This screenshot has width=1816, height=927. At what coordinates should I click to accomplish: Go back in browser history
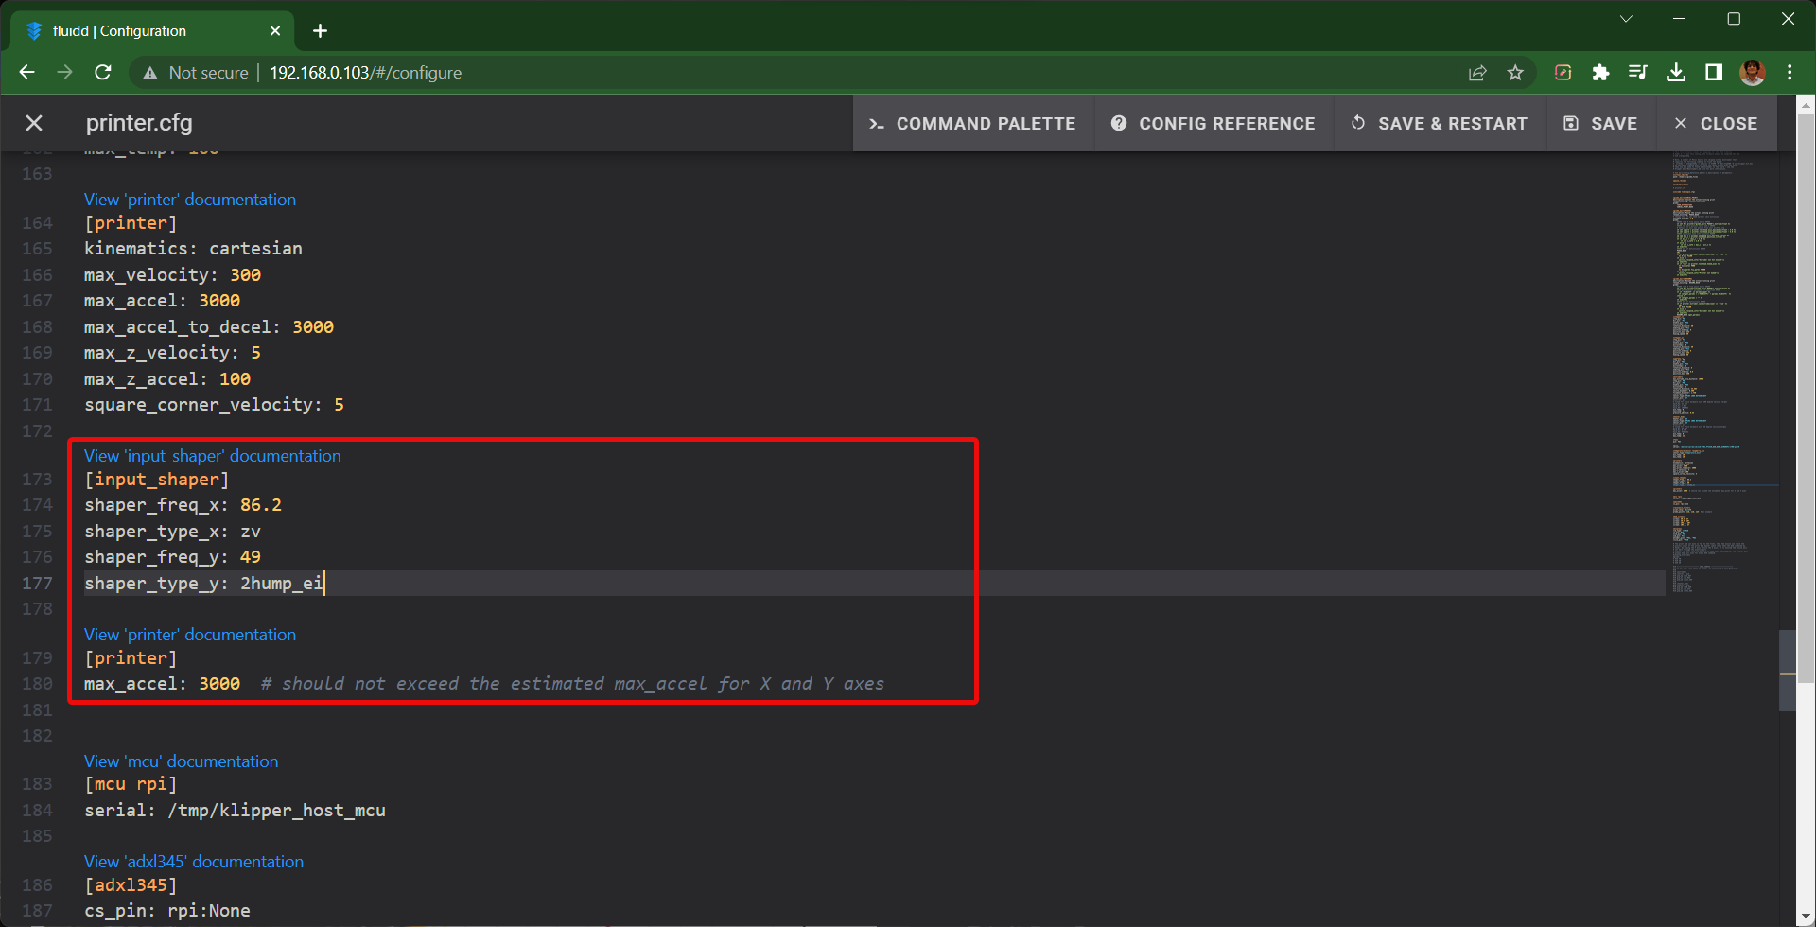pos(26,73)
